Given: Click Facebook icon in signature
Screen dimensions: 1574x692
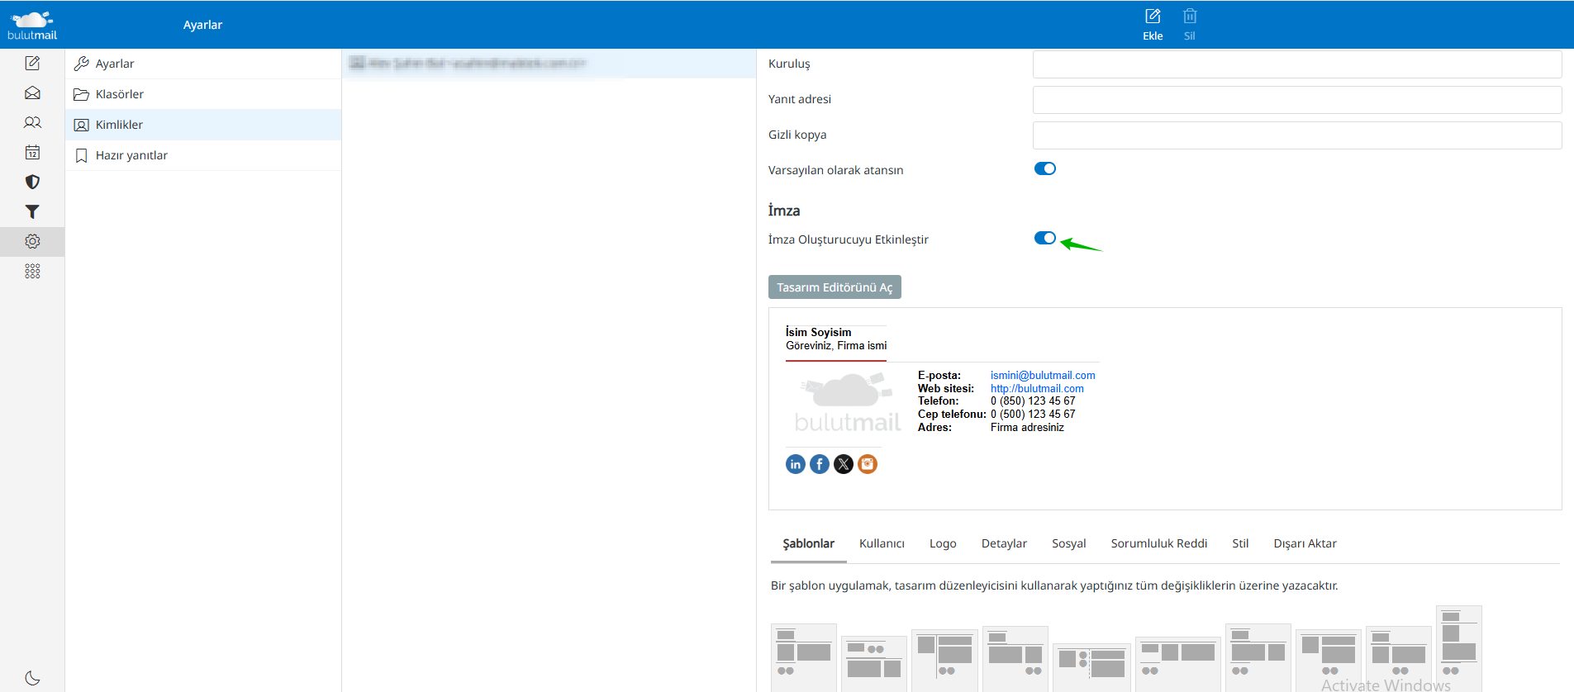Looking at the screenshot, I should (x=820, y=464).
